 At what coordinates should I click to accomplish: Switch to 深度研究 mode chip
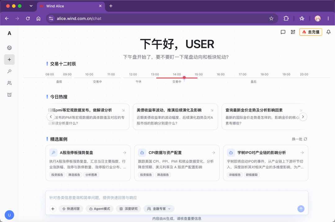point(128,209)
